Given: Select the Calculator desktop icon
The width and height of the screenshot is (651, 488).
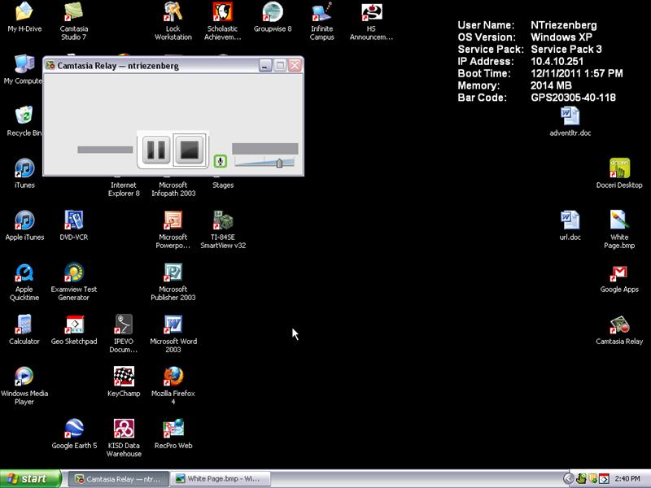Looking at the screenshot, I should (24, 325).
